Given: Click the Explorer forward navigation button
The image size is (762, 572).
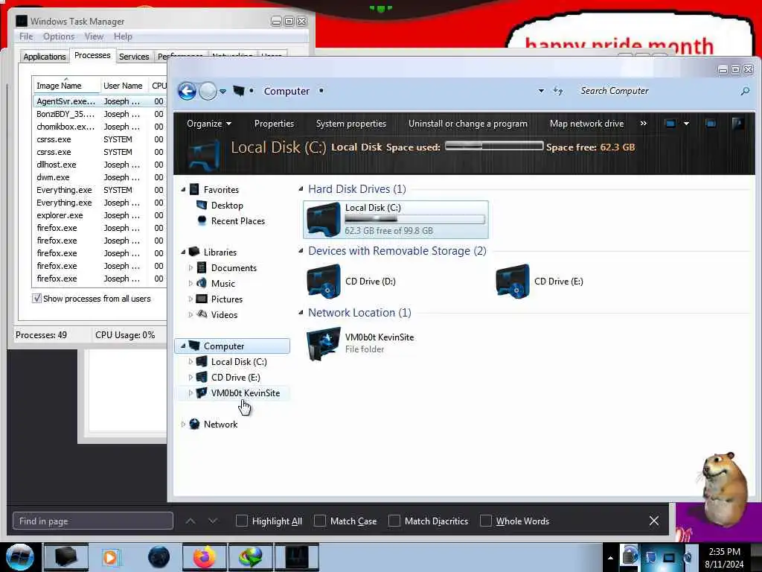Looking at the screenshot, I should tap(208, 91).
